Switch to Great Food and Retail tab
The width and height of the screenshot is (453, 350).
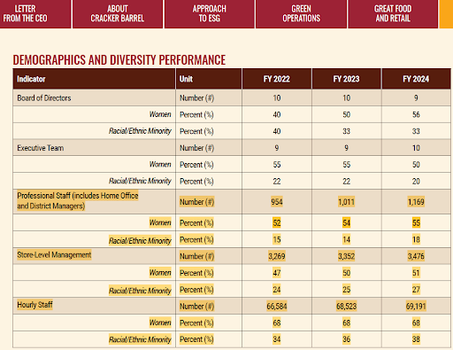(393, 14)
